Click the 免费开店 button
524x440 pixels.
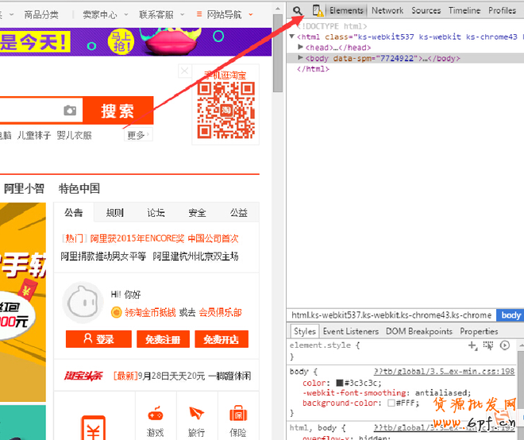(x=222, y=339)
